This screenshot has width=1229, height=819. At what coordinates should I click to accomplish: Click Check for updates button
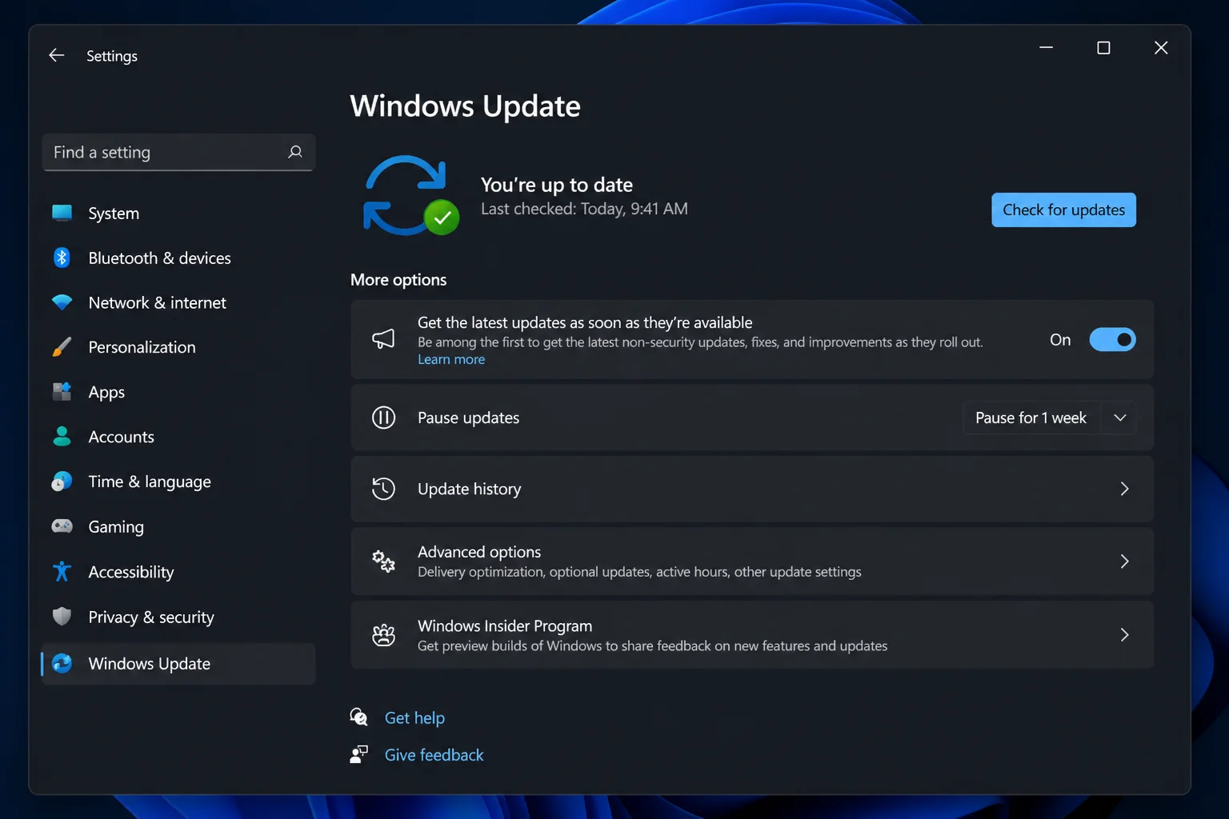pos(1063,210)
